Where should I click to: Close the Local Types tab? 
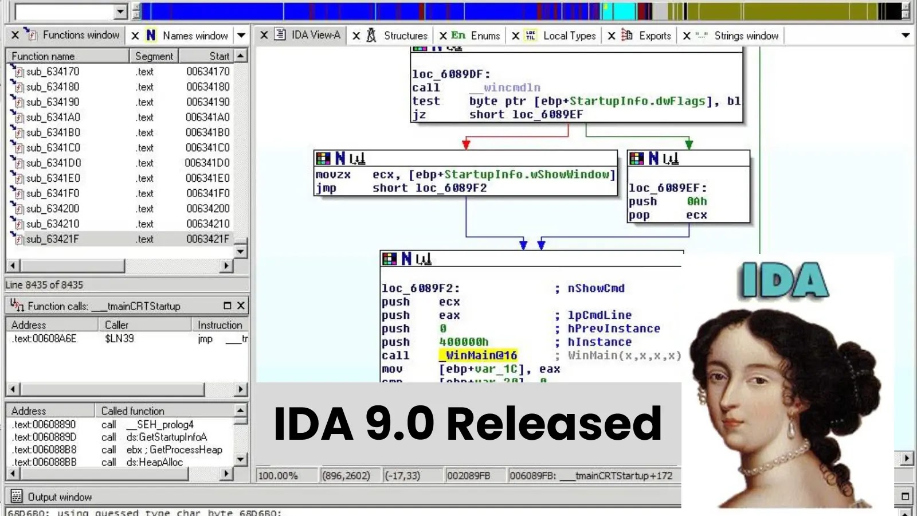point(515,36)
